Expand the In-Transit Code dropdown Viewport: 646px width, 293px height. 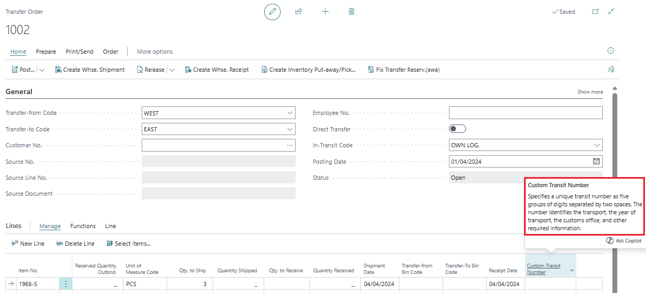596,145
